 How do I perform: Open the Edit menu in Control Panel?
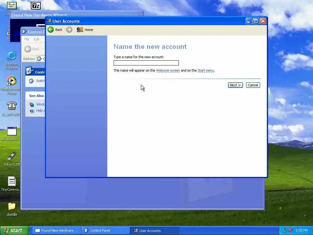[x=37, y=39]
